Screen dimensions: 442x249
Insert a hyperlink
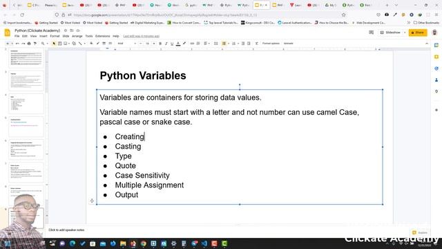(192, 44)
